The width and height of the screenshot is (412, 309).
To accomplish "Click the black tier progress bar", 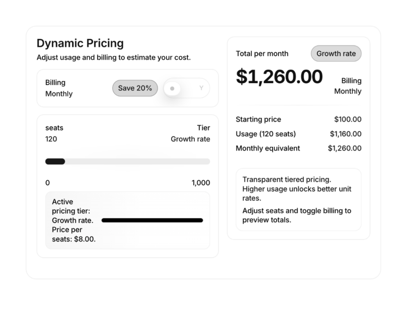I will [152, 220].
